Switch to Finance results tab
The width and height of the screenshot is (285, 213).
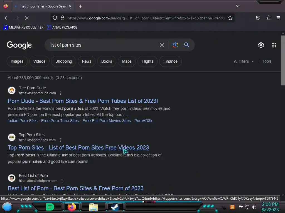(170, 61)
